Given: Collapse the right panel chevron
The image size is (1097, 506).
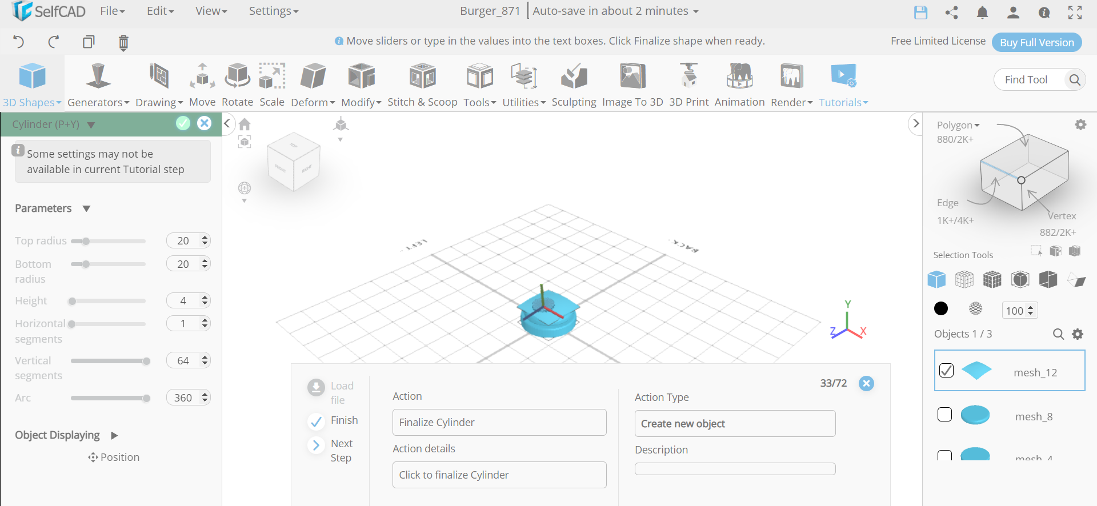Looking at the screenshot, I should (916, 123).
